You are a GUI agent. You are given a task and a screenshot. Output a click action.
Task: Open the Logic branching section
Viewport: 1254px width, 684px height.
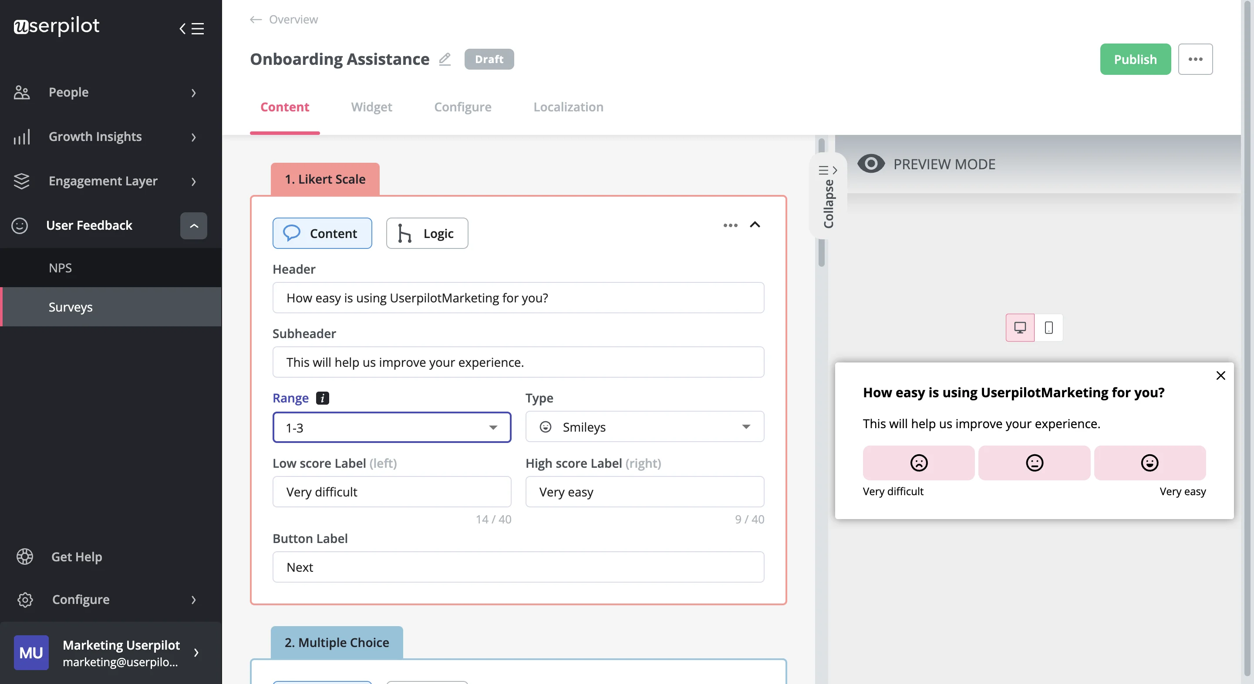coord(427,233)
